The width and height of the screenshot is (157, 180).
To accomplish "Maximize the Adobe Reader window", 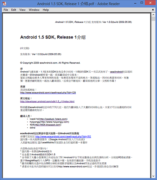I will (142, 3).
